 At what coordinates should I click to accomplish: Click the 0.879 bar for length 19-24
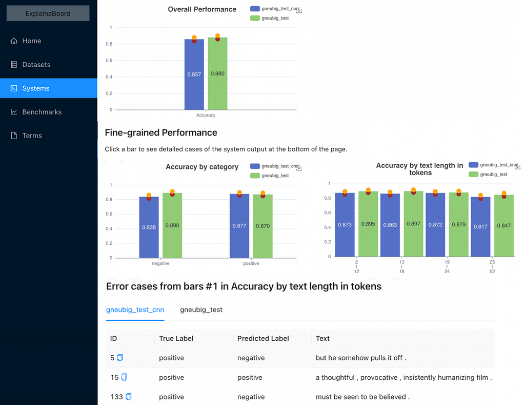[459, 224]
